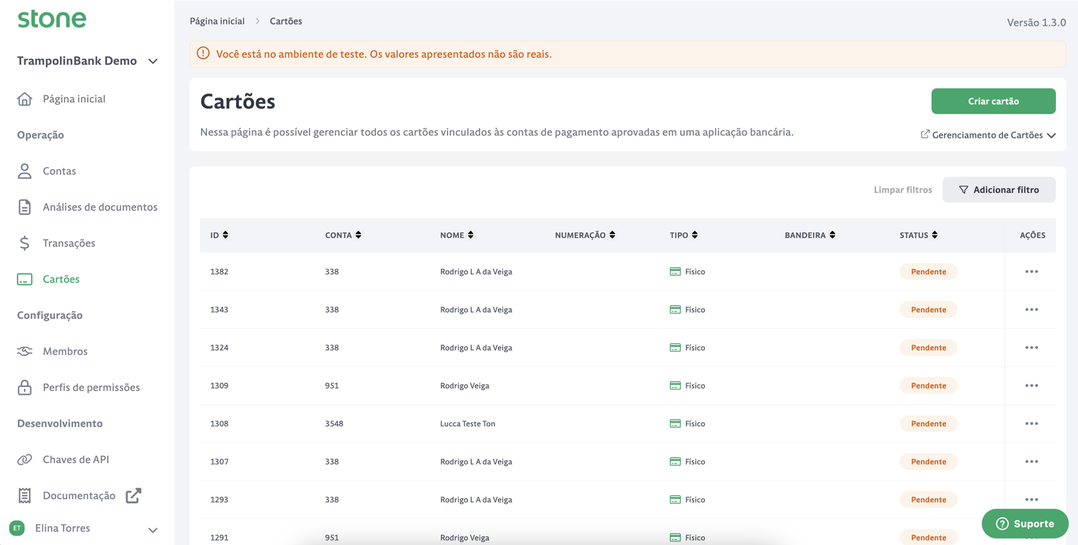Click the Versão 1.3.0 label
This screenshot has width=1078, height=545.
(x=1036, y=23)
